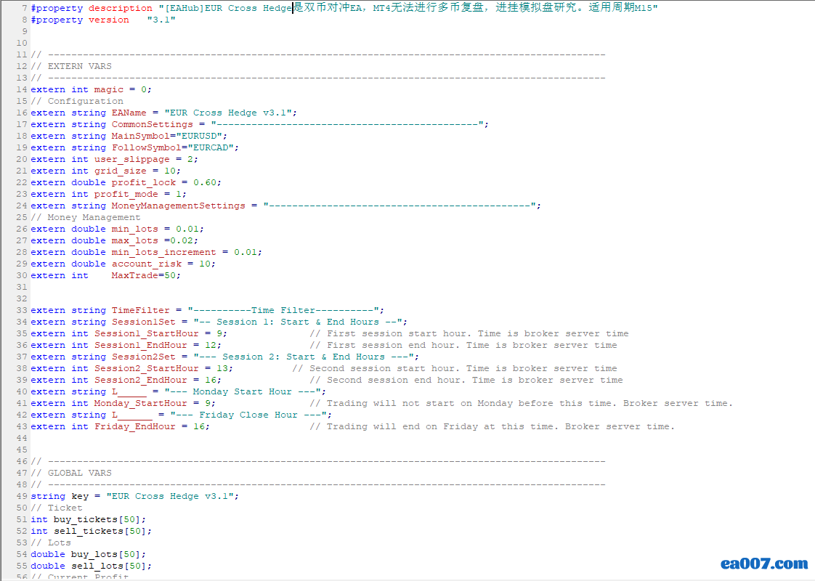The image size is (815, 581).
Task: Click the Friday_EndHour variable
Action: coord(134,426)
